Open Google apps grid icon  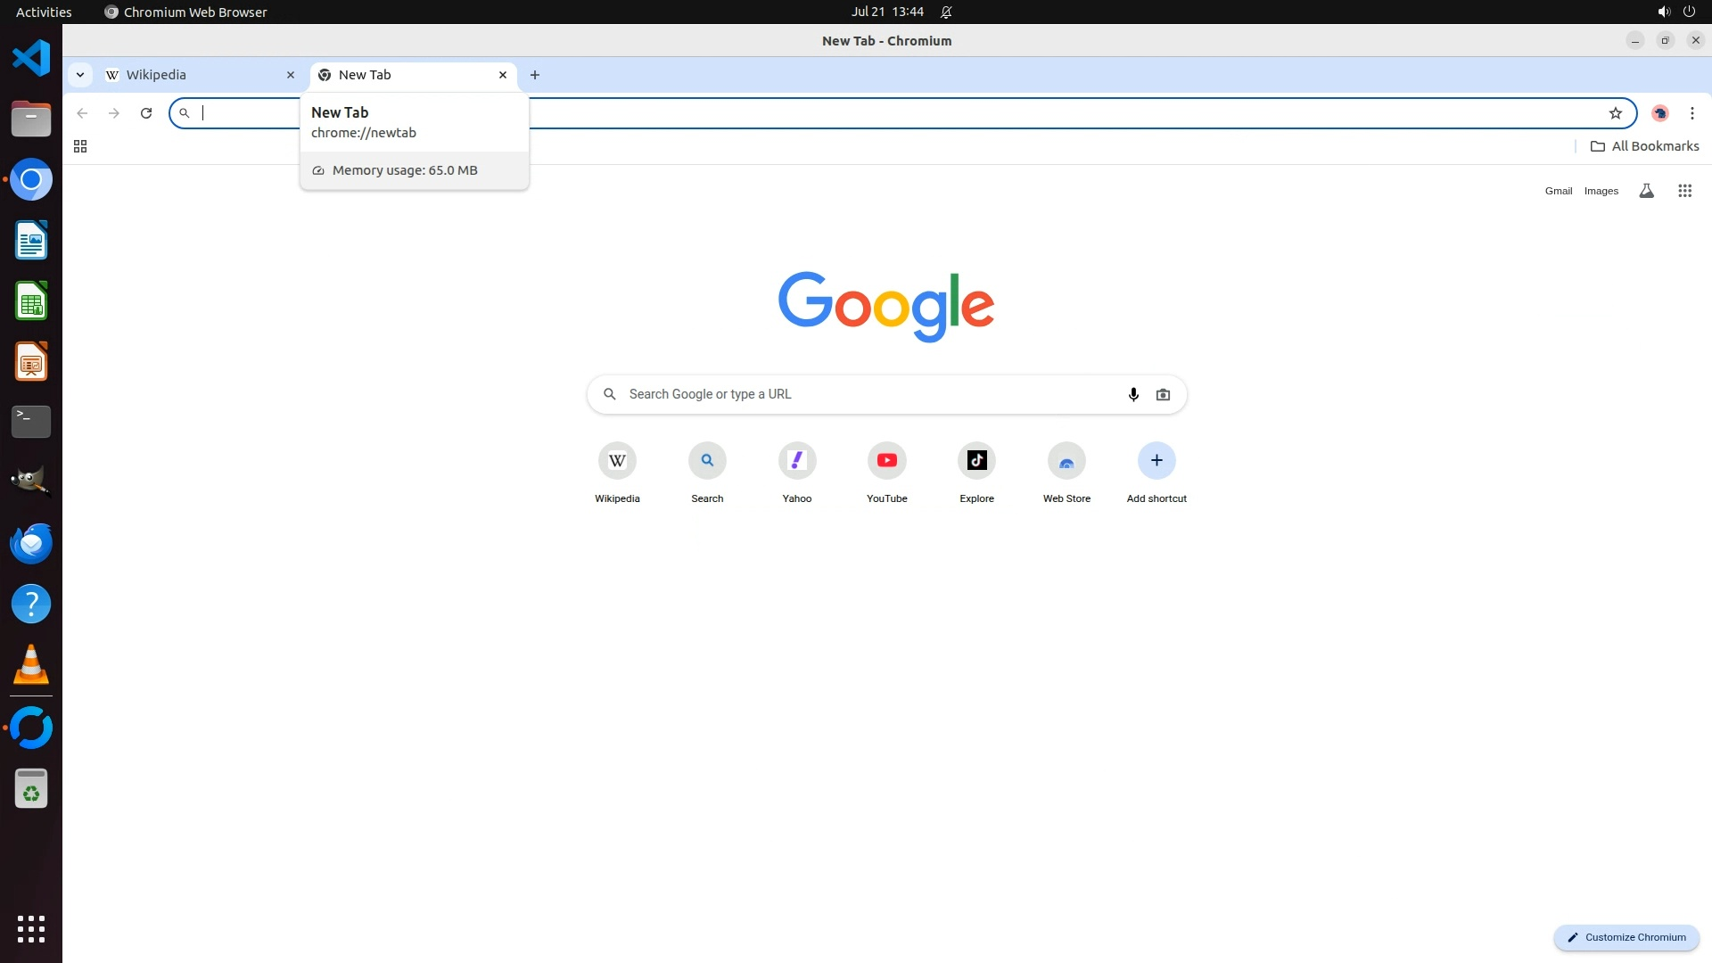coord(1684,191)
